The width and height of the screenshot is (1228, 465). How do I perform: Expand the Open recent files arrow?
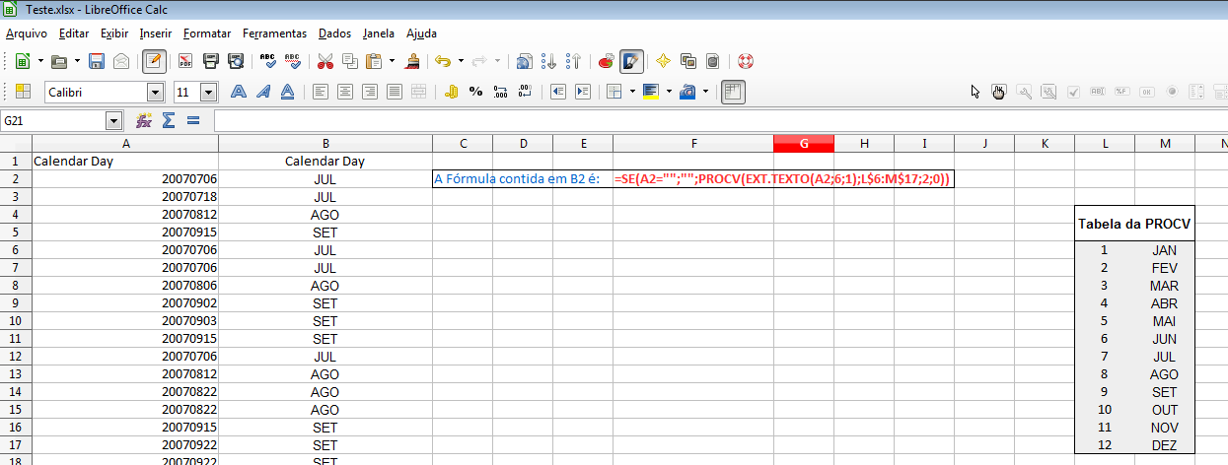76,61
